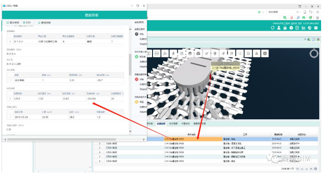Click the framed picture tool at toolbar end

coord(265,53)
